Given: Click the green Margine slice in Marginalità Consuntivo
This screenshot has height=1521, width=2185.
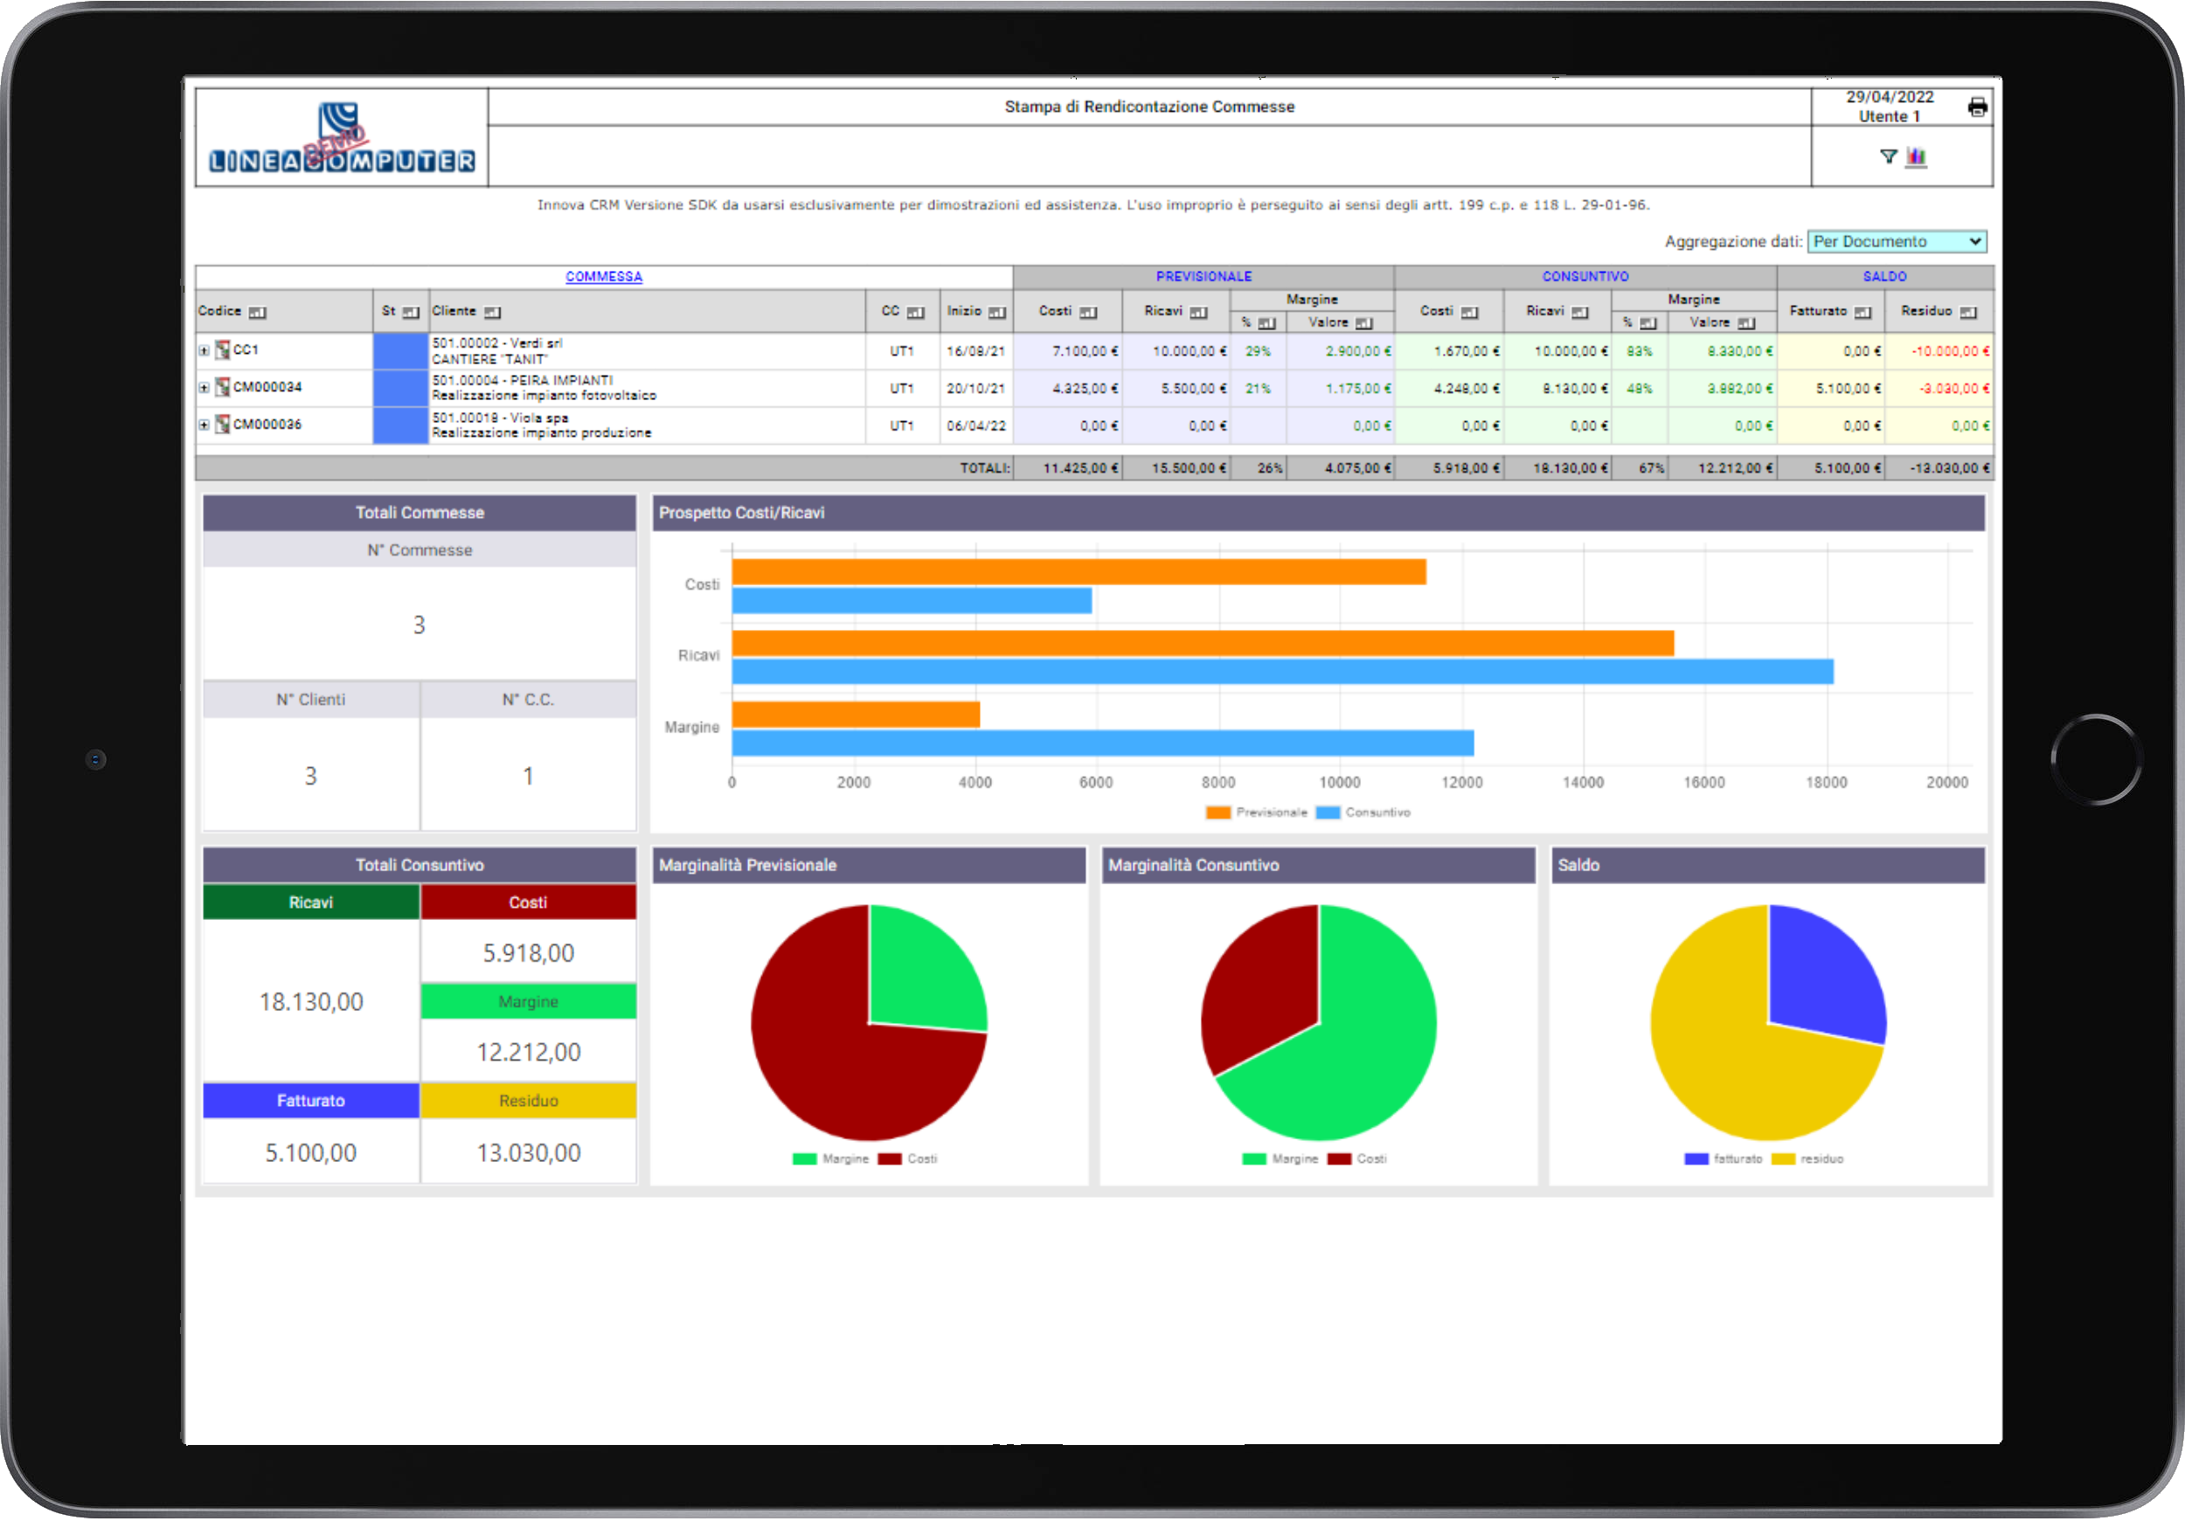Looking at the screenshot, I should (x=1361, y=1047).
